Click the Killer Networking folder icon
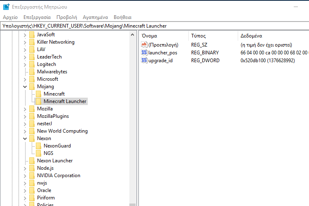 click(32, 42)
